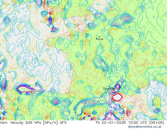The height and width of the screenshot is (129, 167).
Task: Click the Paris black dot marker
Action: tap(100, 37)
